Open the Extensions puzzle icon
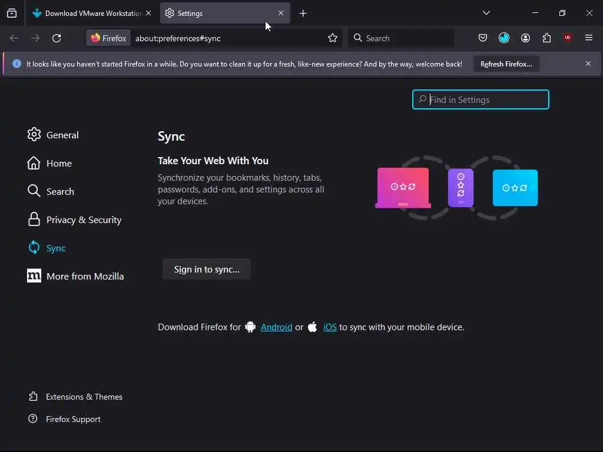The image size is (603, 452). coord(546,38)
